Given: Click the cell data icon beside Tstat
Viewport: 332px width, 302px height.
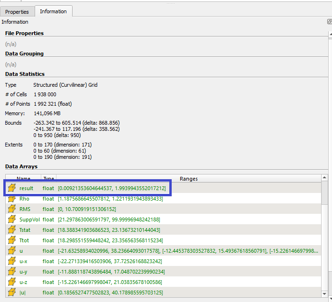Looking at the screenshot, I should pos(12,230).
